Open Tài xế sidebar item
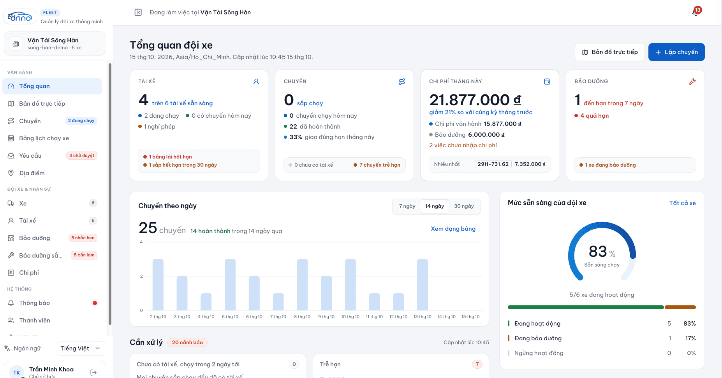The height and width of the screenshot is (378, 722). point(52,221)
